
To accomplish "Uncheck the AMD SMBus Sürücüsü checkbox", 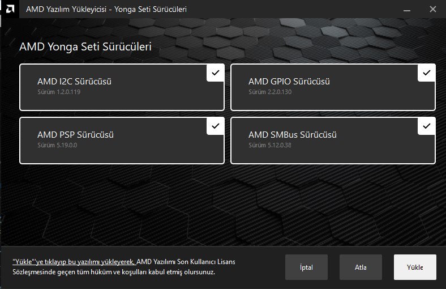I will tap(426, 126).
